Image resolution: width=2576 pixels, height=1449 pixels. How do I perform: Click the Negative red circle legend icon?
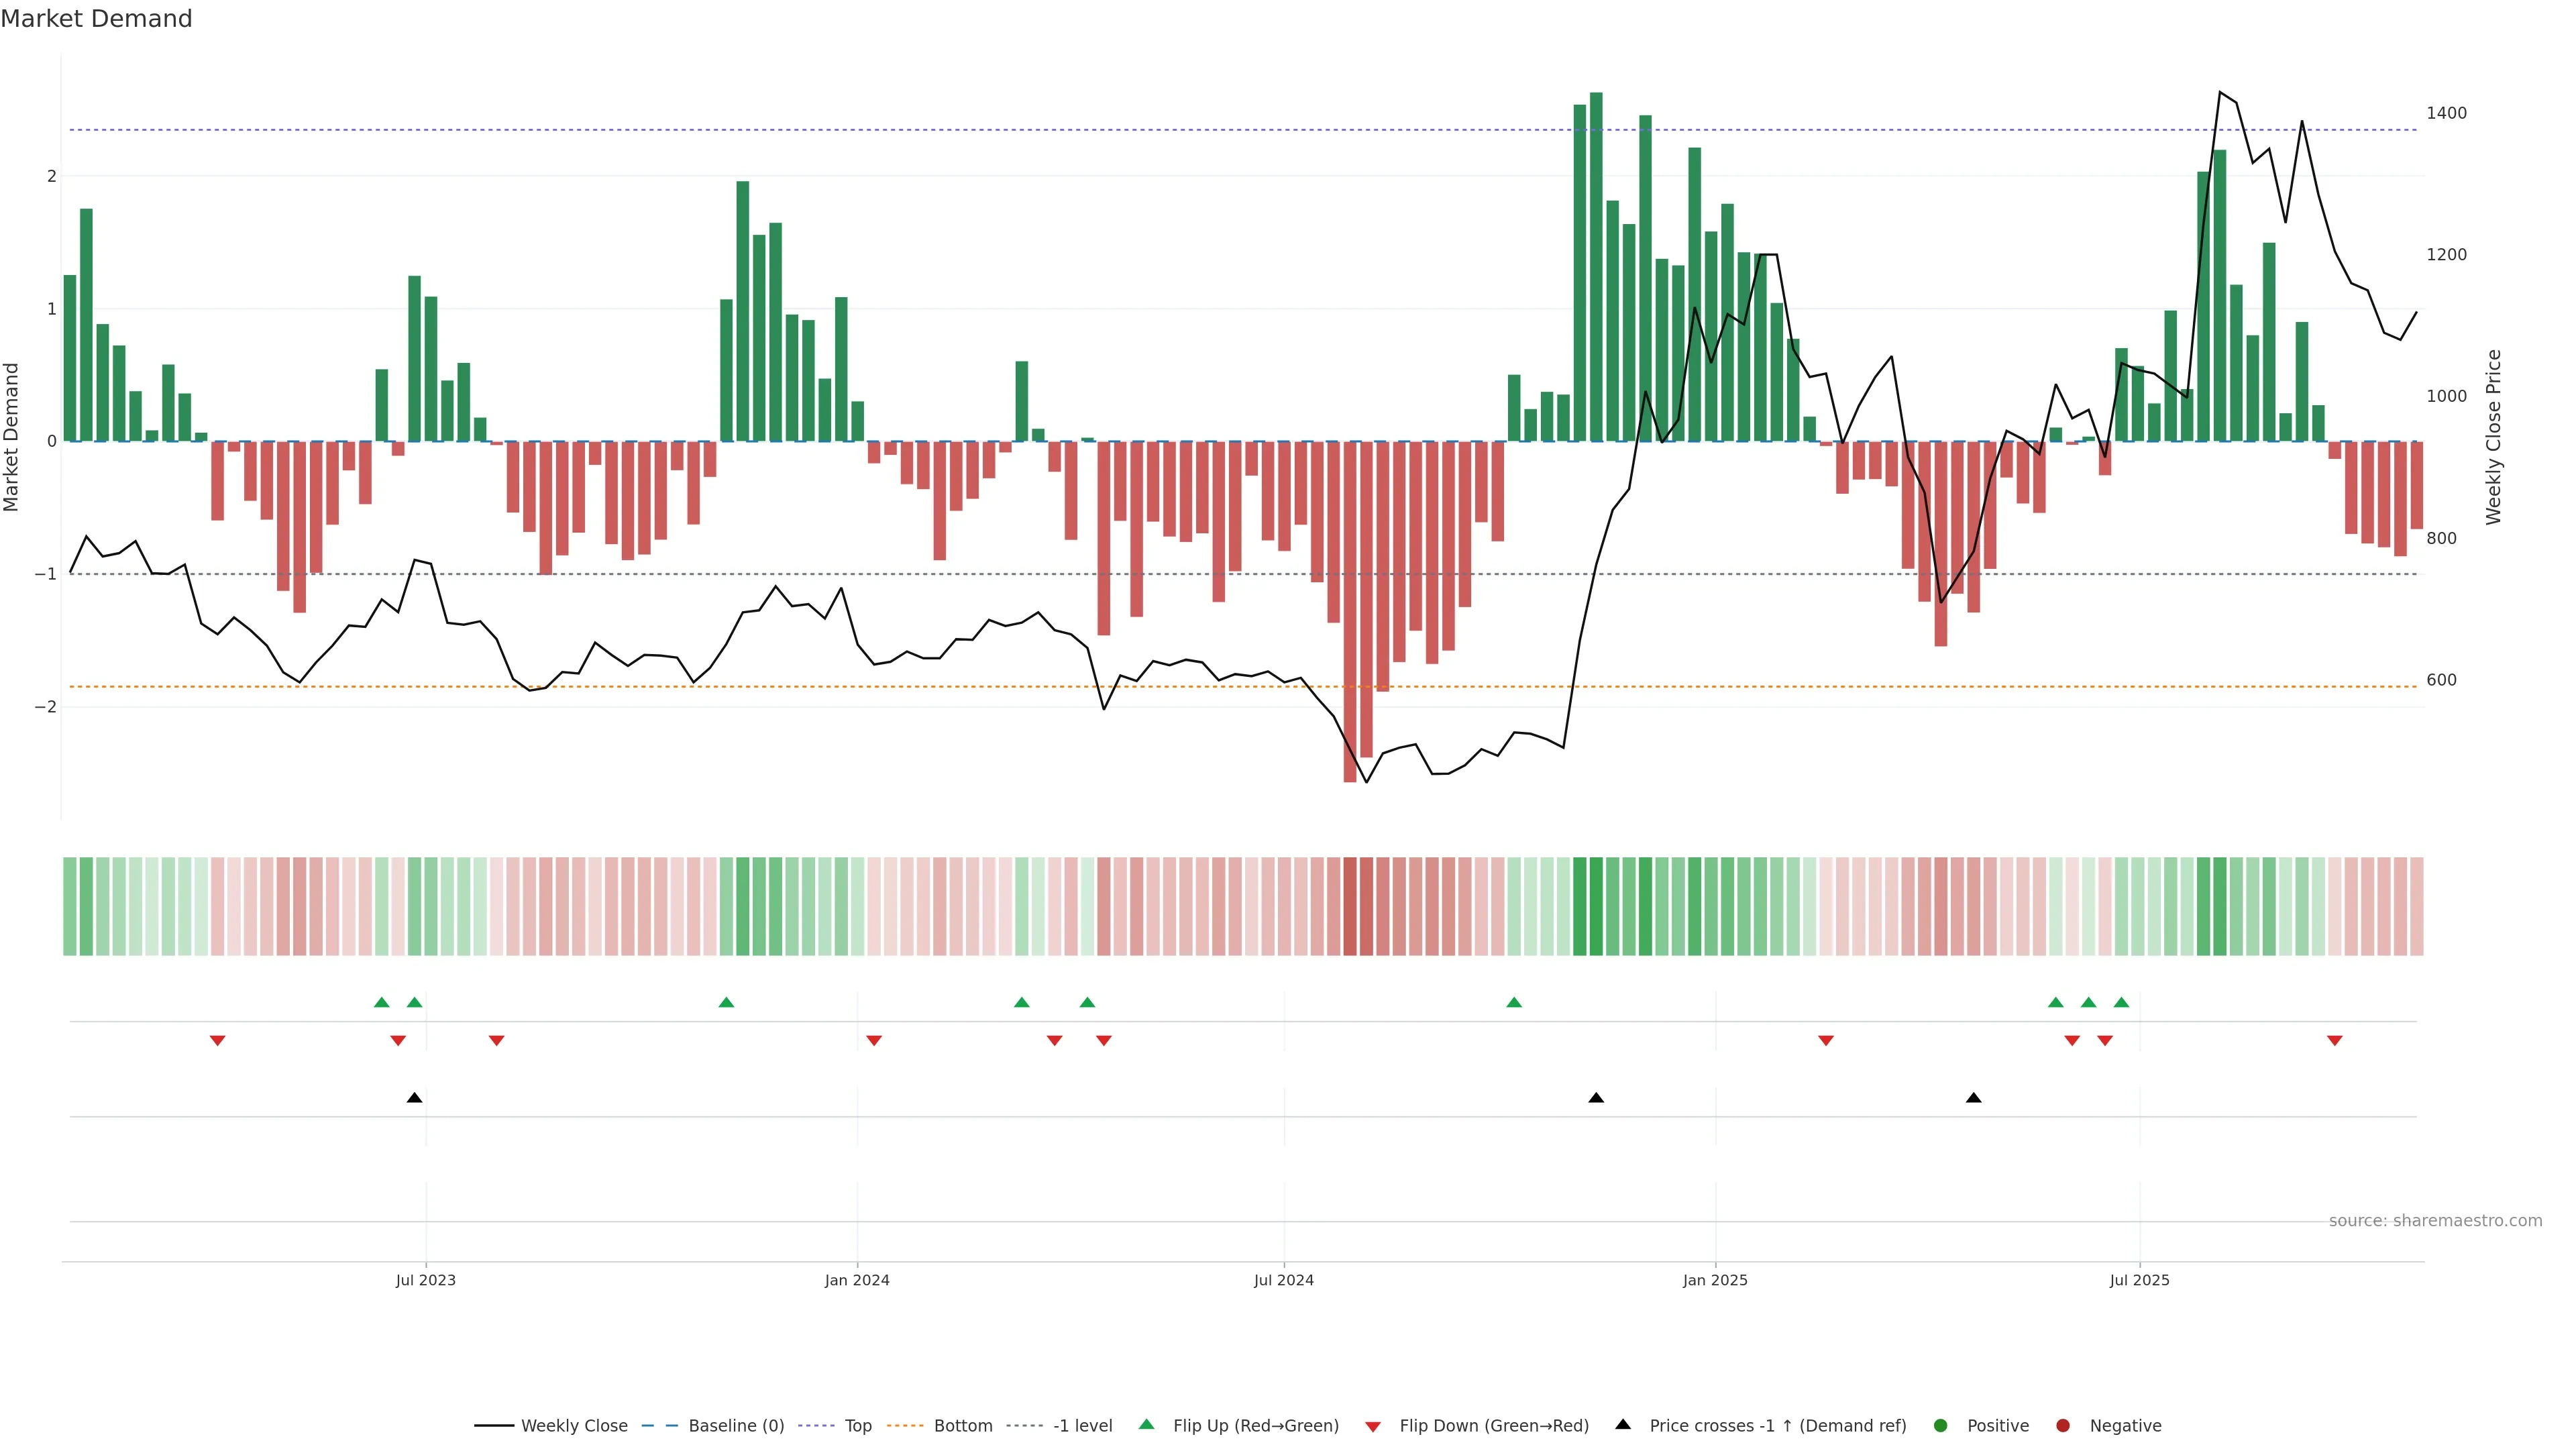(2063, 1426)
